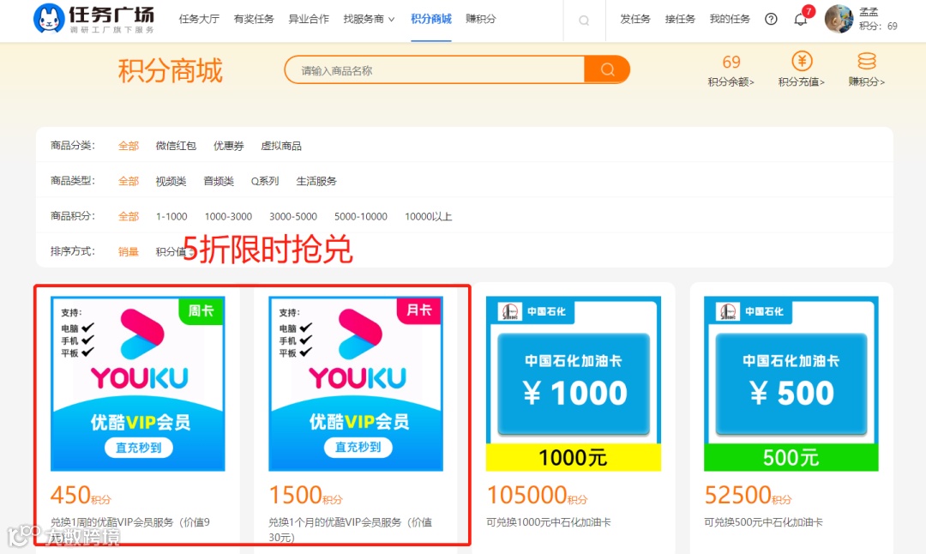
Task: Click the yen 积分充值 icon
Action: pos(802,61)
